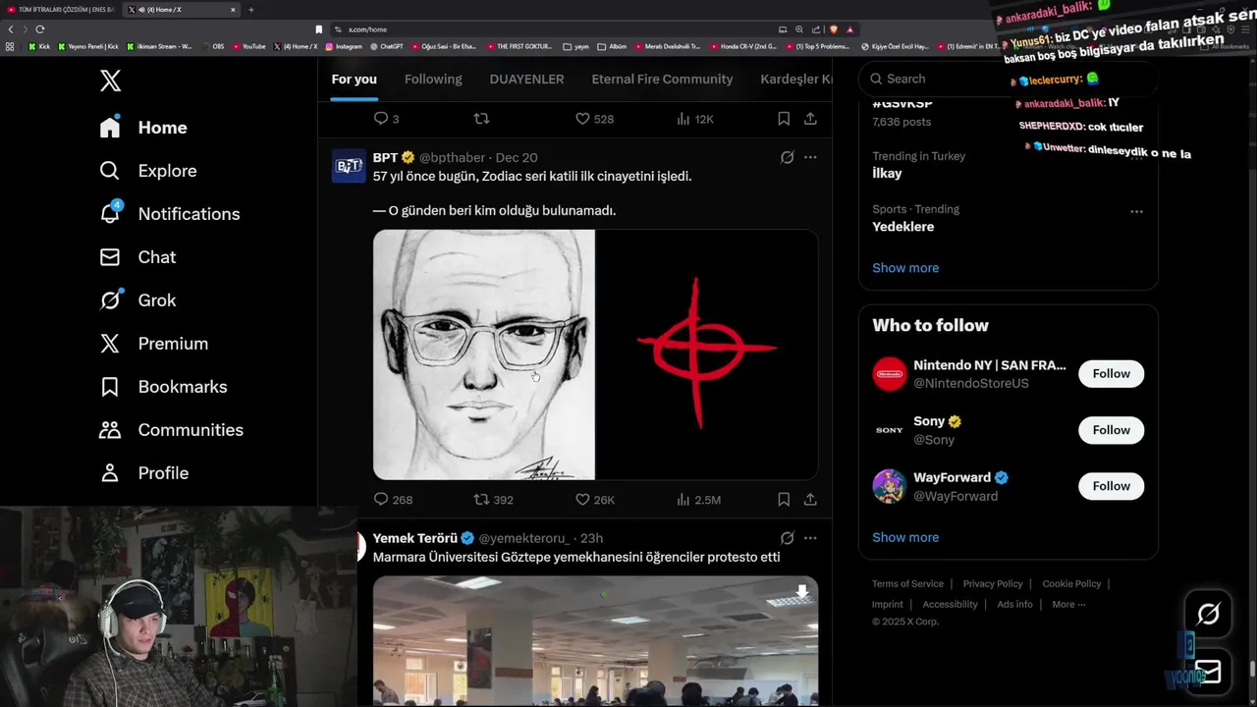Open Instagram bookmark in bookmarks bar
1257x707 pixels.
(x=345, y=46)
